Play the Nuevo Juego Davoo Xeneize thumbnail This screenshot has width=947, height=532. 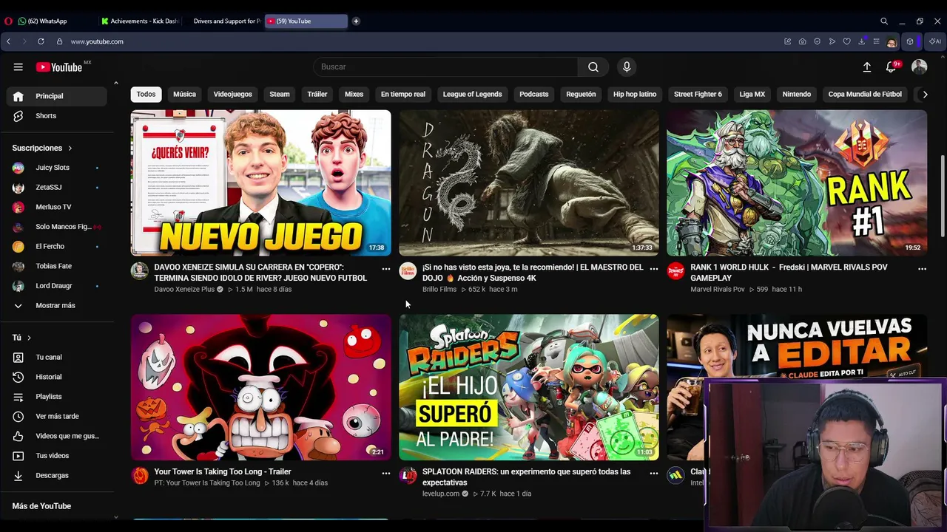[261, 183]
